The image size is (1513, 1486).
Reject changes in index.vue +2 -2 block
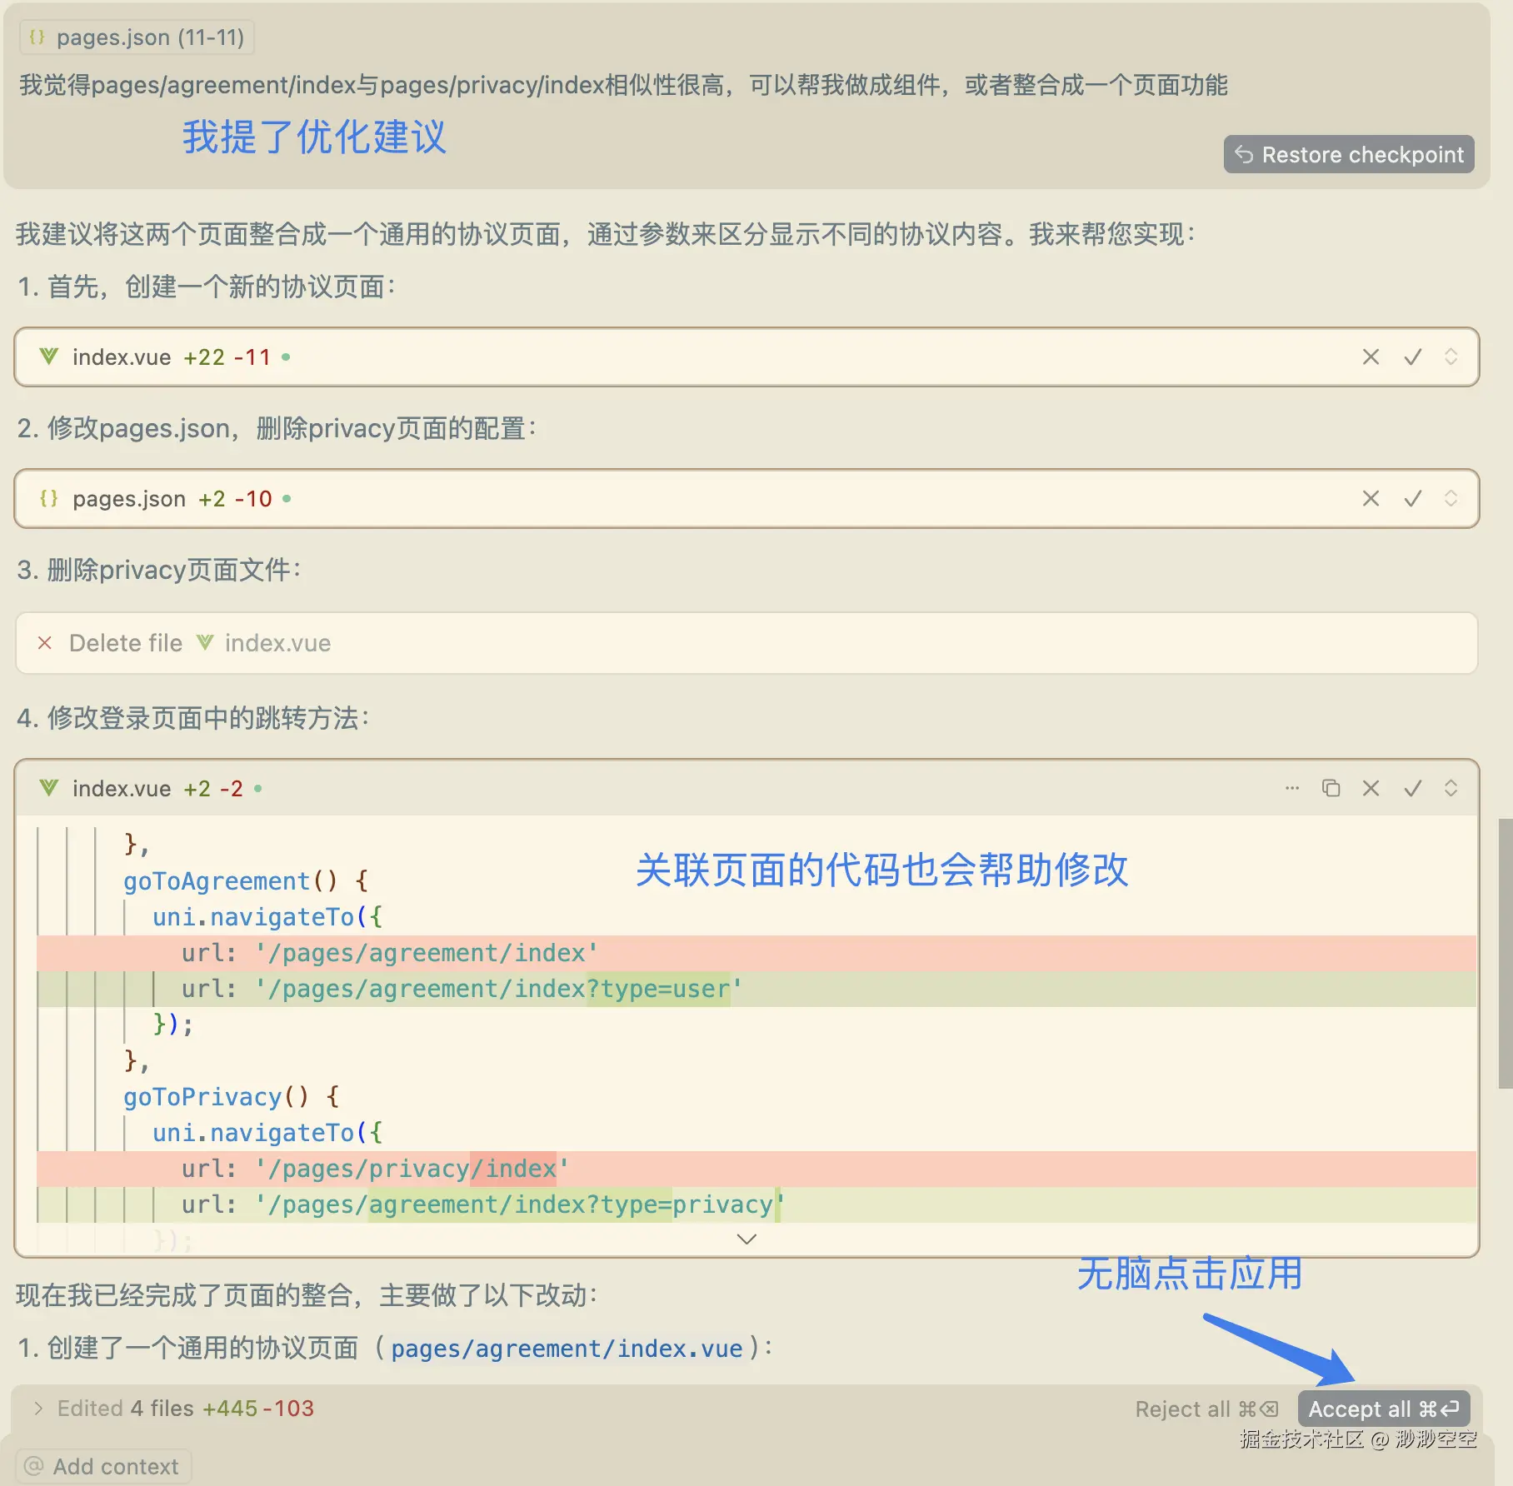(x=1371, y=788)
